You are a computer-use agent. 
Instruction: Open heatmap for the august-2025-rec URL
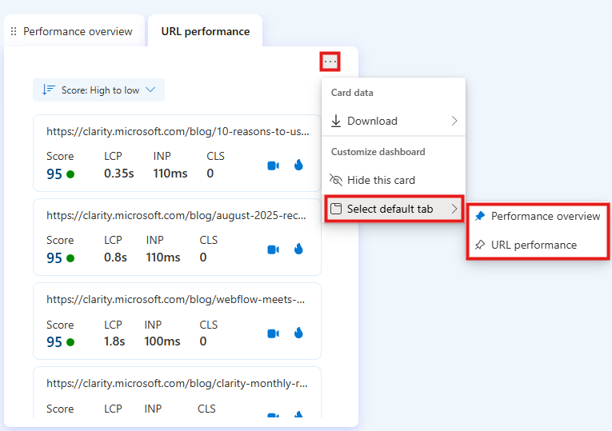click(x=298, y=249)
